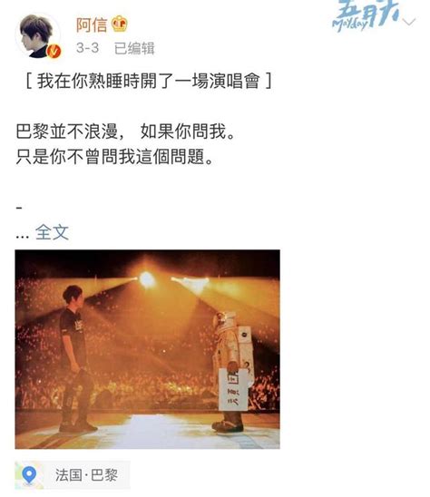
Task: Tap the blue location pin icon
Action: [x=29, y=475]
